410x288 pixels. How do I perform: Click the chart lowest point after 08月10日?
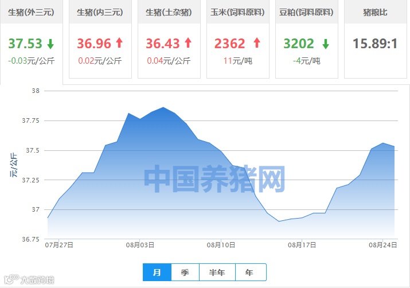point(279,221)
